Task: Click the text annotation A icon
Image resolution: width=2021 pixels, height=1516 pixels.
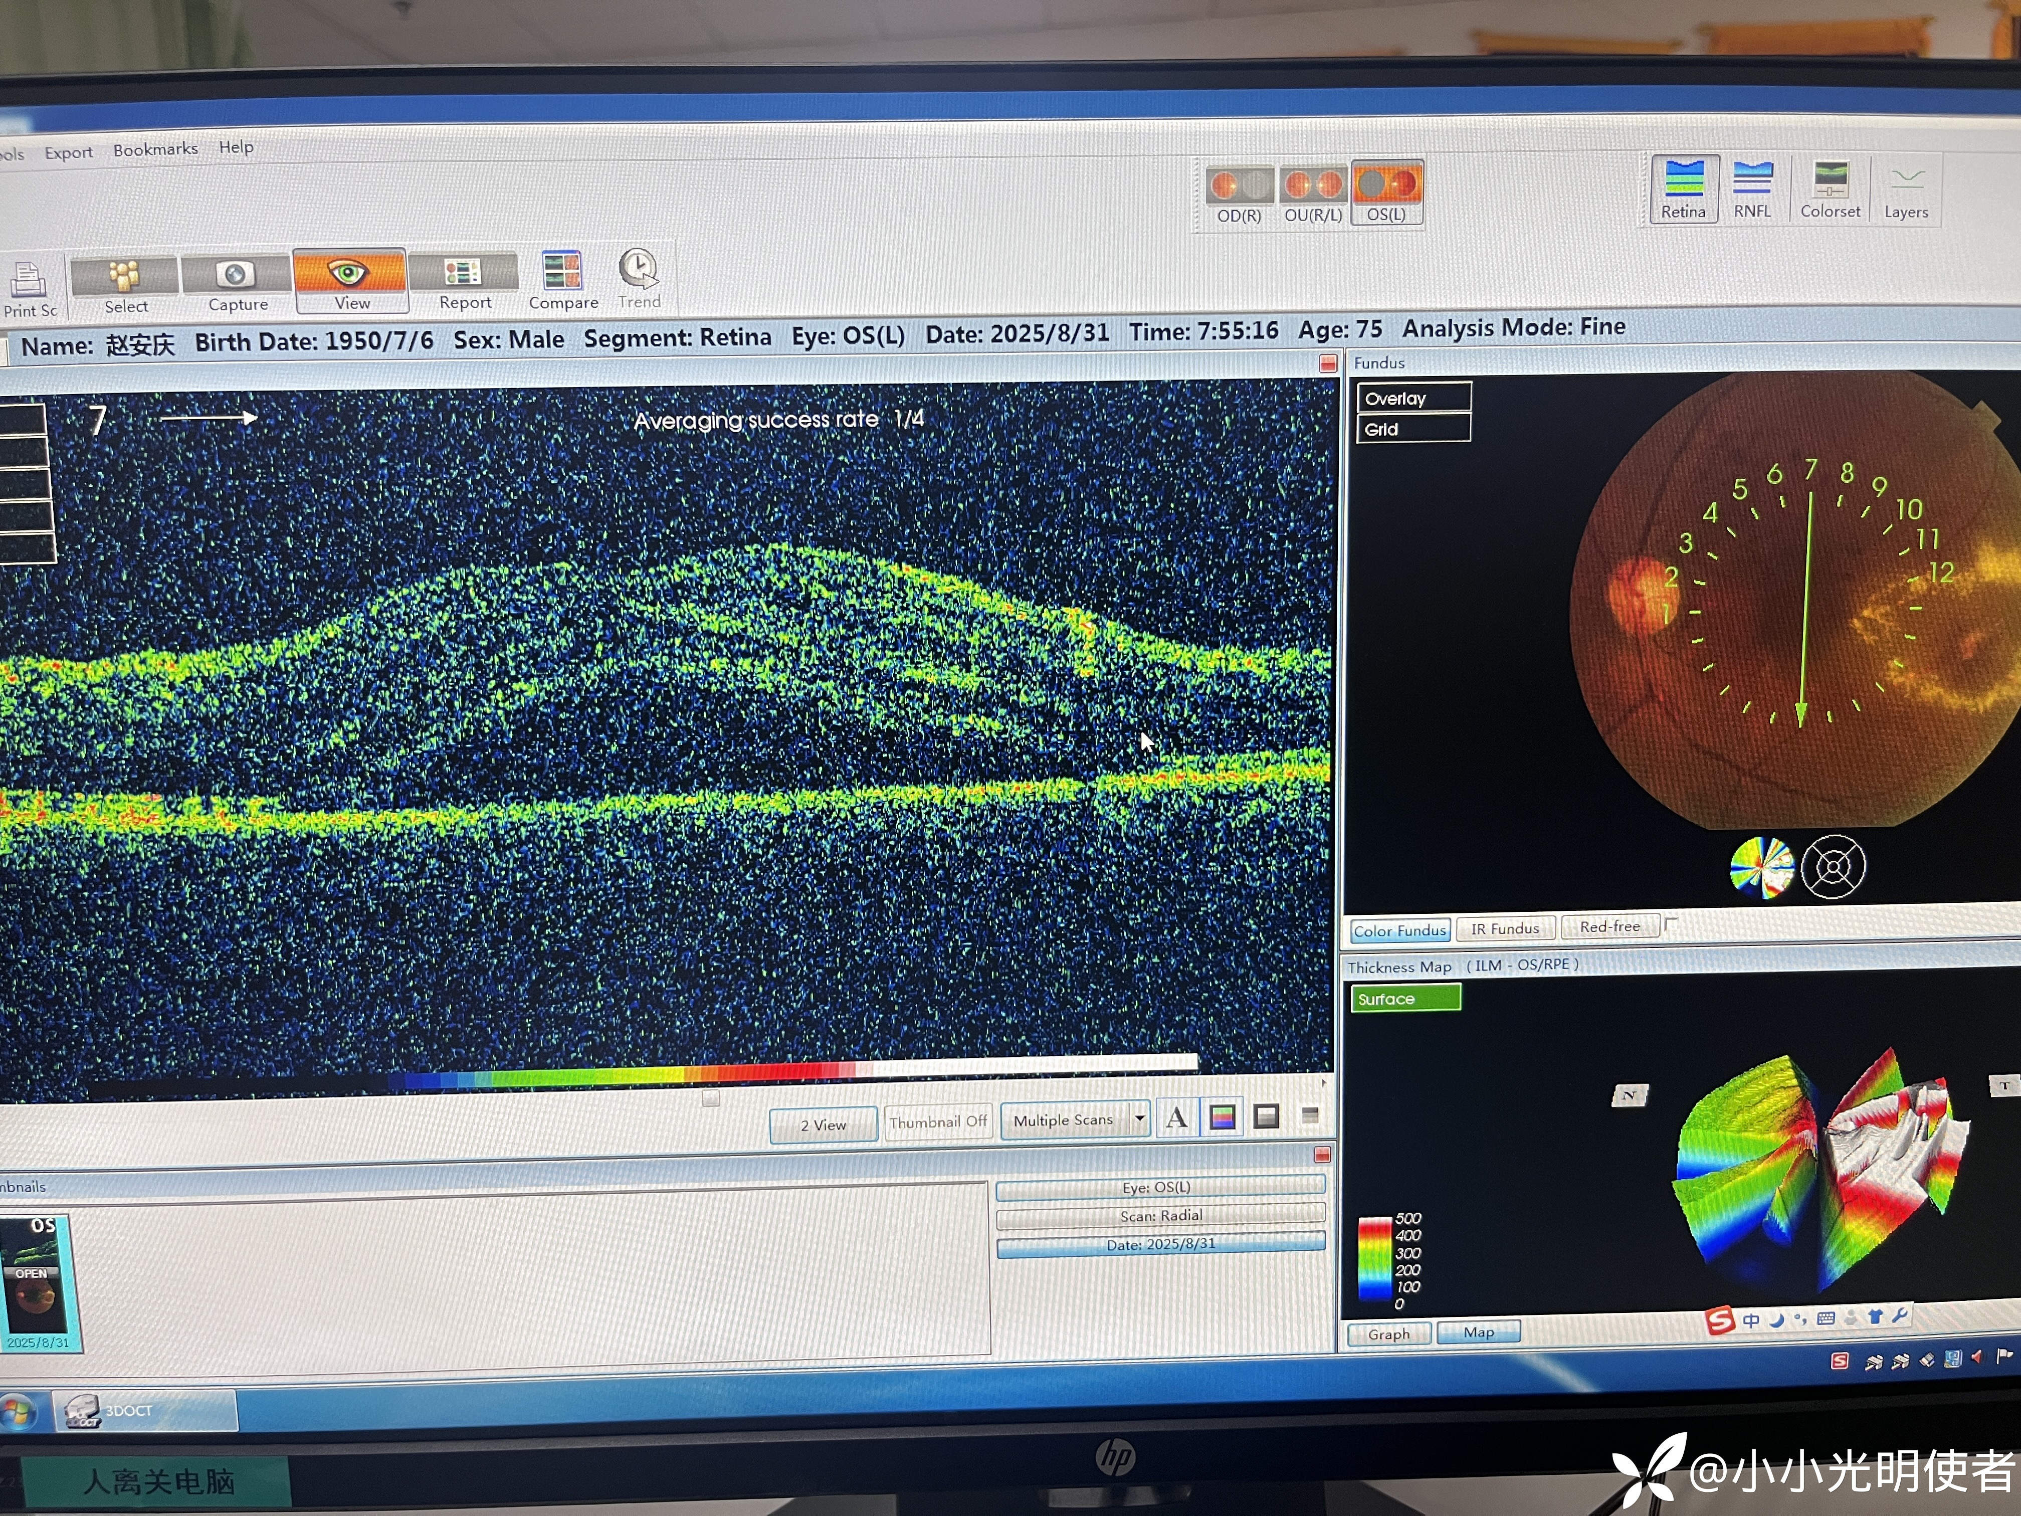Action: (x=1177, y=1116)
